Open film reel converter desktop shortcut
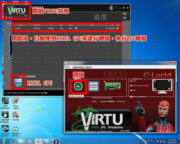 click(16, 116)
